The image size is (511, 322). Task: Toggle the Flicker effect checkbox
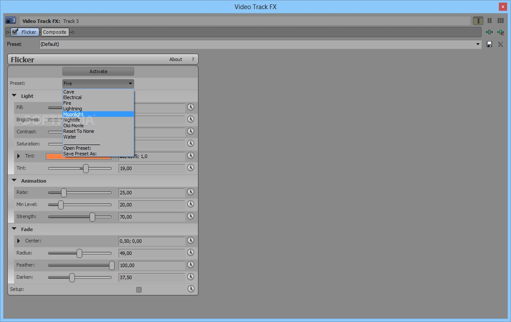pos(15,32)
